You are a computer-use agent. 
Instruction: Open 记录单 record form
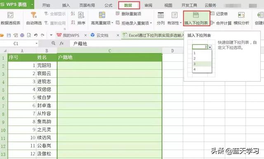pyautogui.click(x=219, y=14)
